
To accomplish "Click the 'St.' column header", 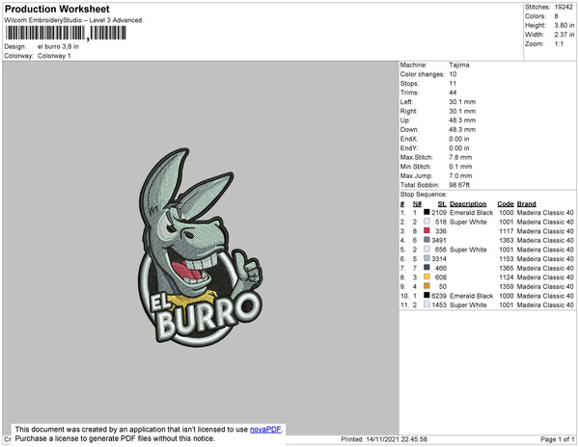I will (442, 204).
